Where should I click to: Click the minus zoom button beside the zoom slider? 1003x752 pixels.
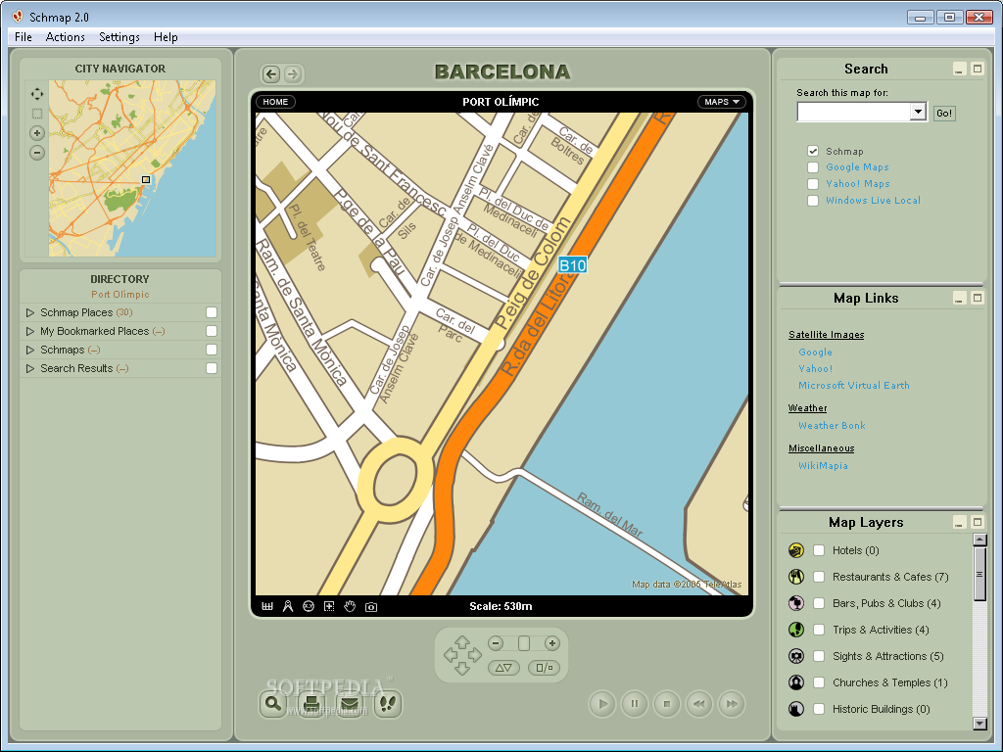(x=496, y=643)
